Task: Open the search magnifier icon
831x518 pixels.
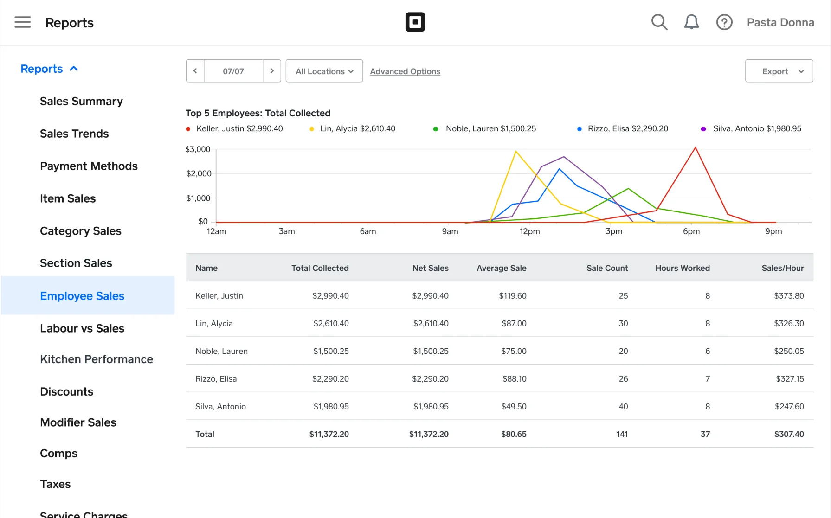Action: tap(659, 22)
